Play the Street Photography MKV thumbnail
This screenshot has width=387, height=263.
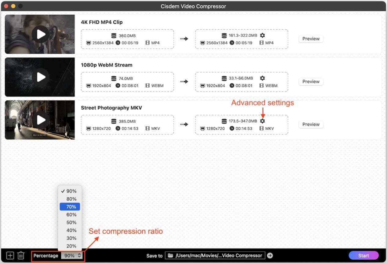coord(40,120)
